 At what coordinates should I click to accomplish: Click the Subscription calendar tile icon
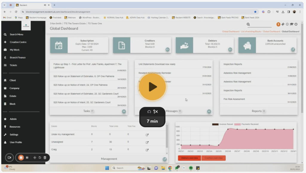pos(59,45)
